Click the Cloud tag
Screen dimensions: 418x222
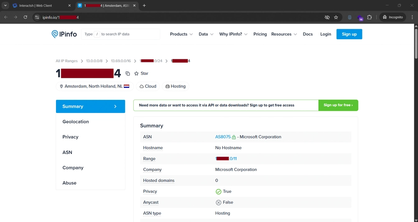(148, 87)
